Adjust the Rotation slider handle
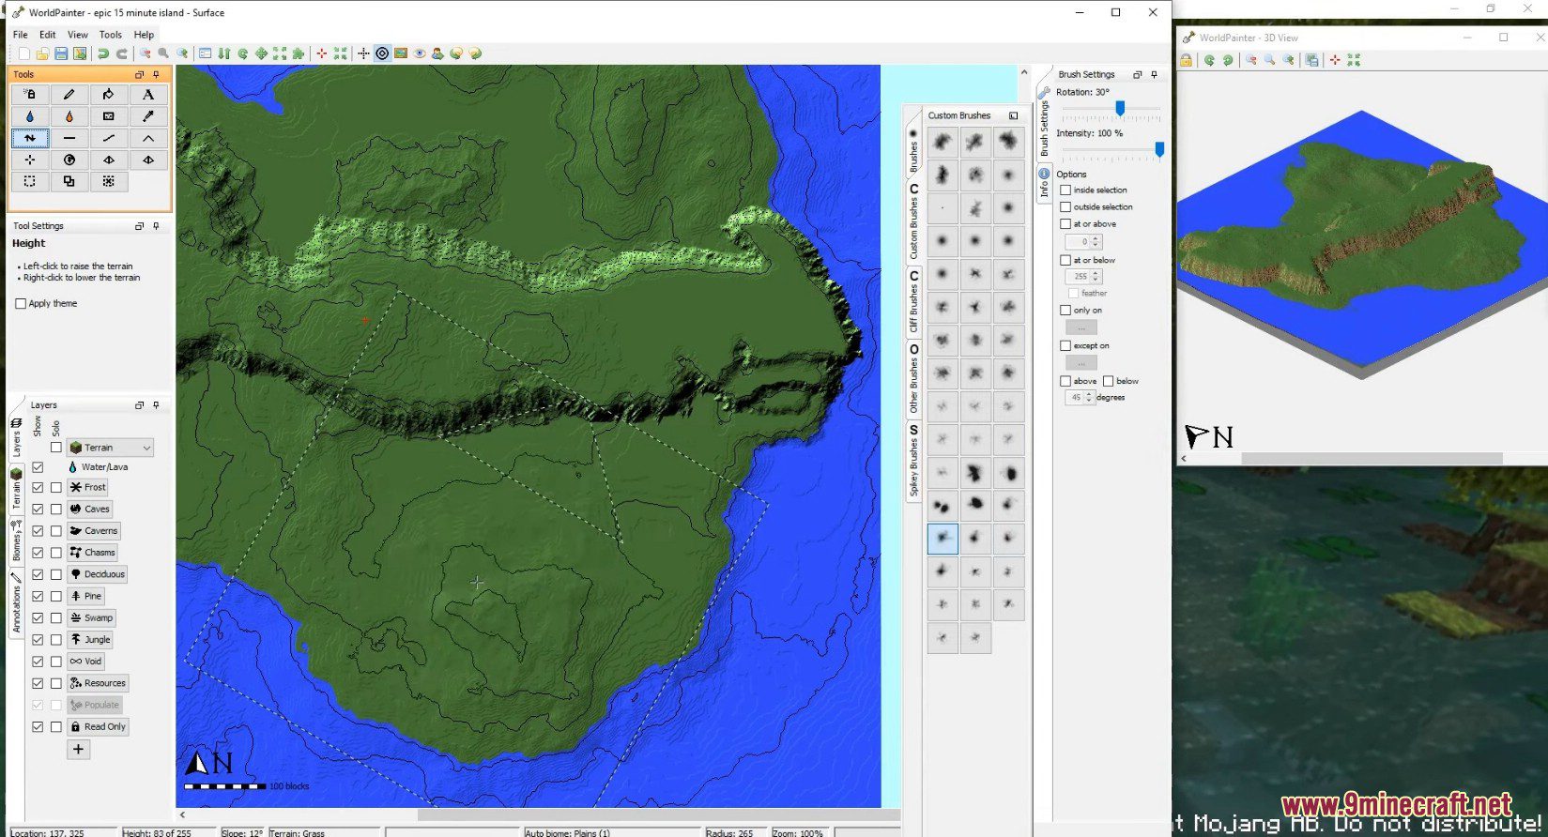 click(1120, 109)
